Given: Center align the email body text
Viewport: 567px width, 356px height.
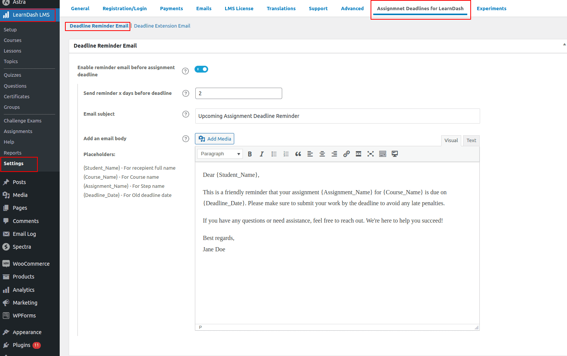Looking at the screenshot, I should 322,154.
